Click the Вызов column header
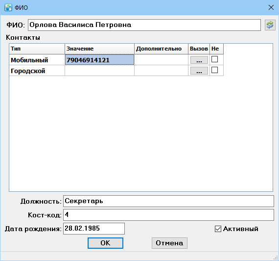The image size is (279, 261). click(x=199, y=49)
